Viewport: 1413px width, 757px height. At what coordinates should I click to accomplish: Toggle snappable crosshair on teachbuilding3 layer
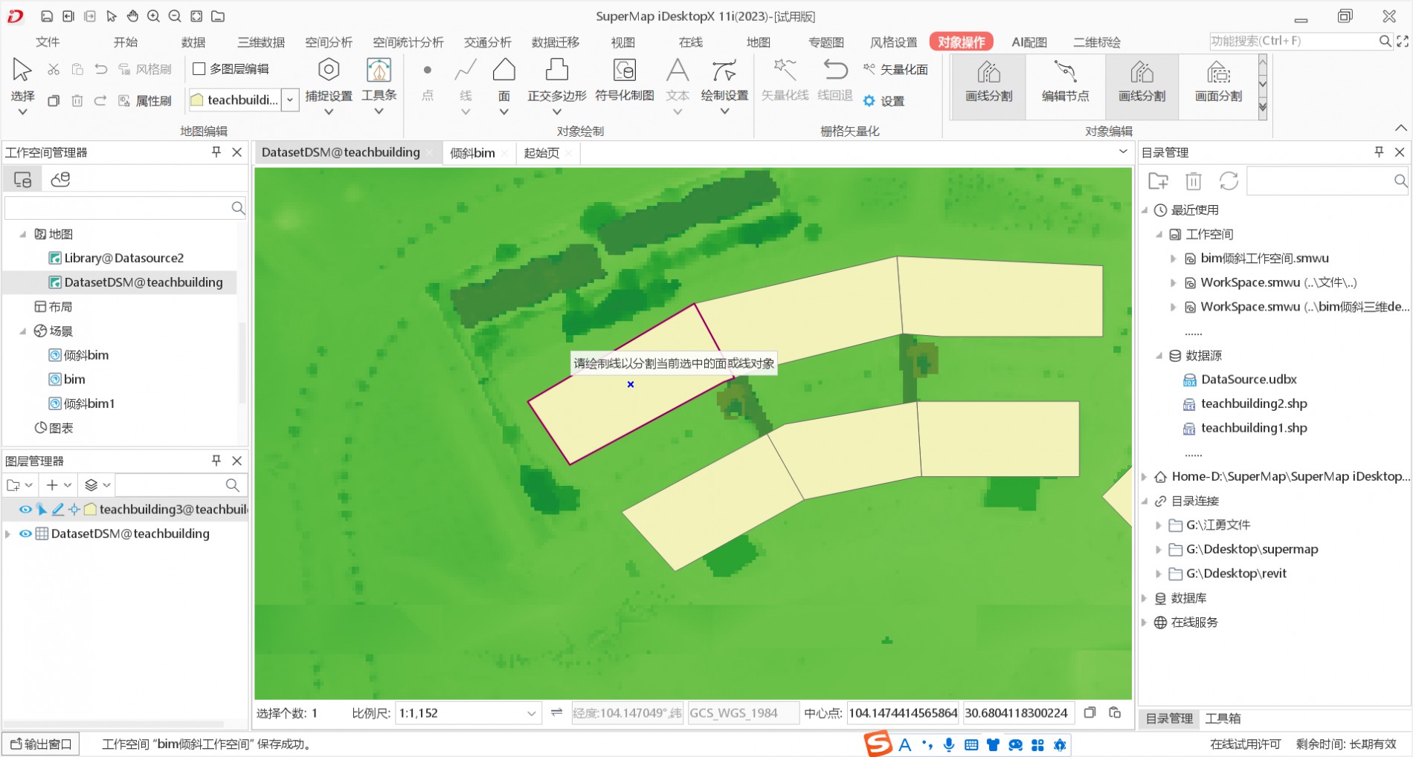(74, 509)
